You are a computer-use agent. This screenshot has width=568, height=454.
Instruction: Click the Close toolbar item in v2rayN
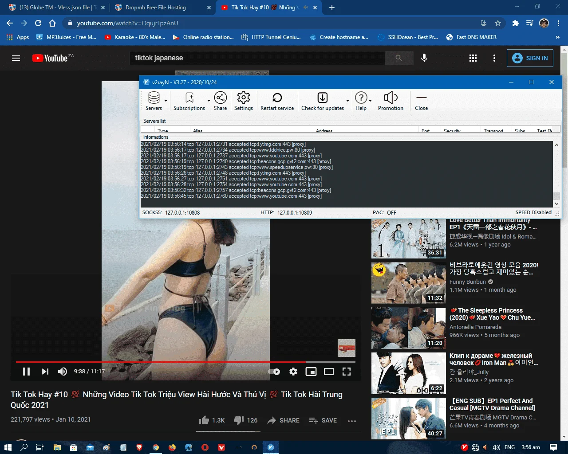tap(421, 101)
